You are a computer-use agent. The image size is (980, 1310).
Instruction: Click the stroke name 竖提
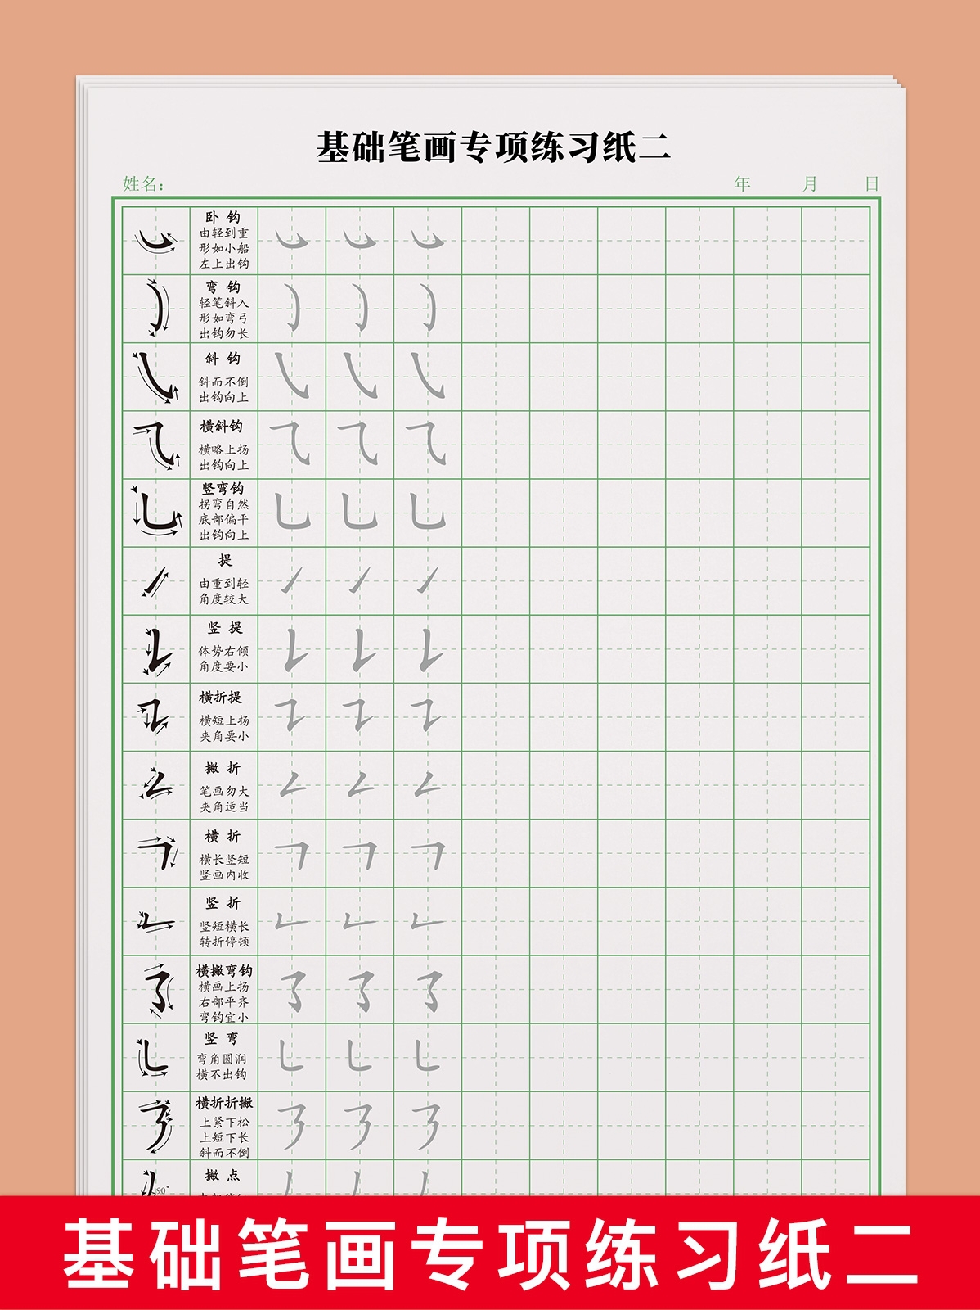pos(224,628)
